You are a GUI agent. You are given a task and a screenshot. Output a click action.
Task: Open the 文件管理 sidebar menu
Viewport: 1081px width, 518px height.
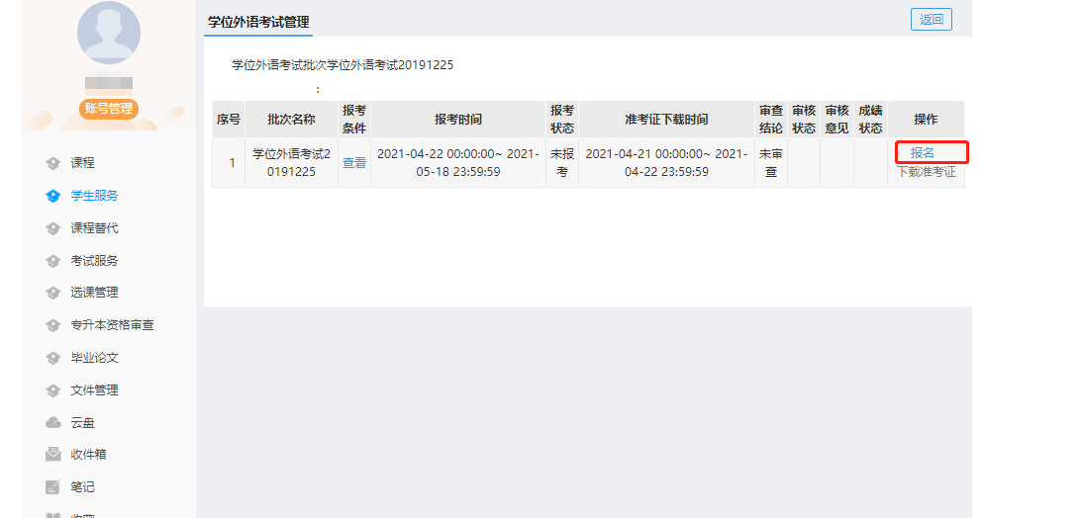[94, 390]
